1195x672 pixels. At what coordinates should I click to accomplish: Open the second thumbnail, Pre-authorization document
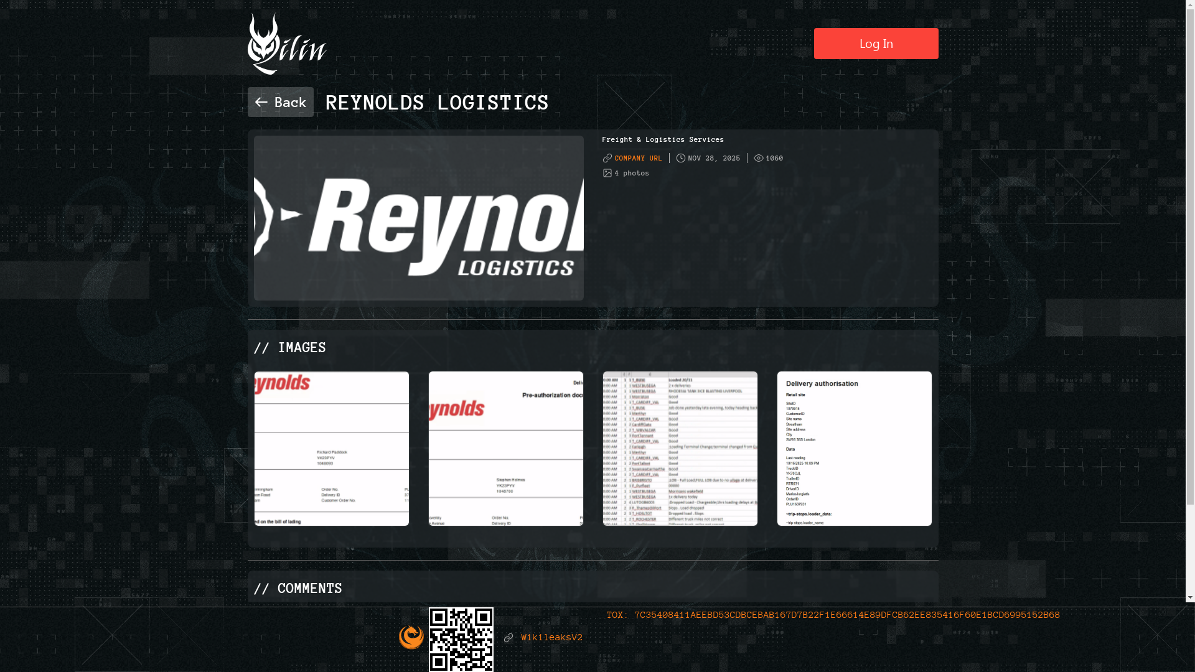pos(506,449)
